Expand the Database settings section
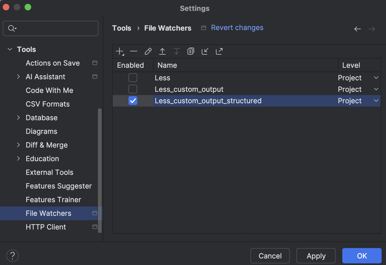 [x=18, y=117]
